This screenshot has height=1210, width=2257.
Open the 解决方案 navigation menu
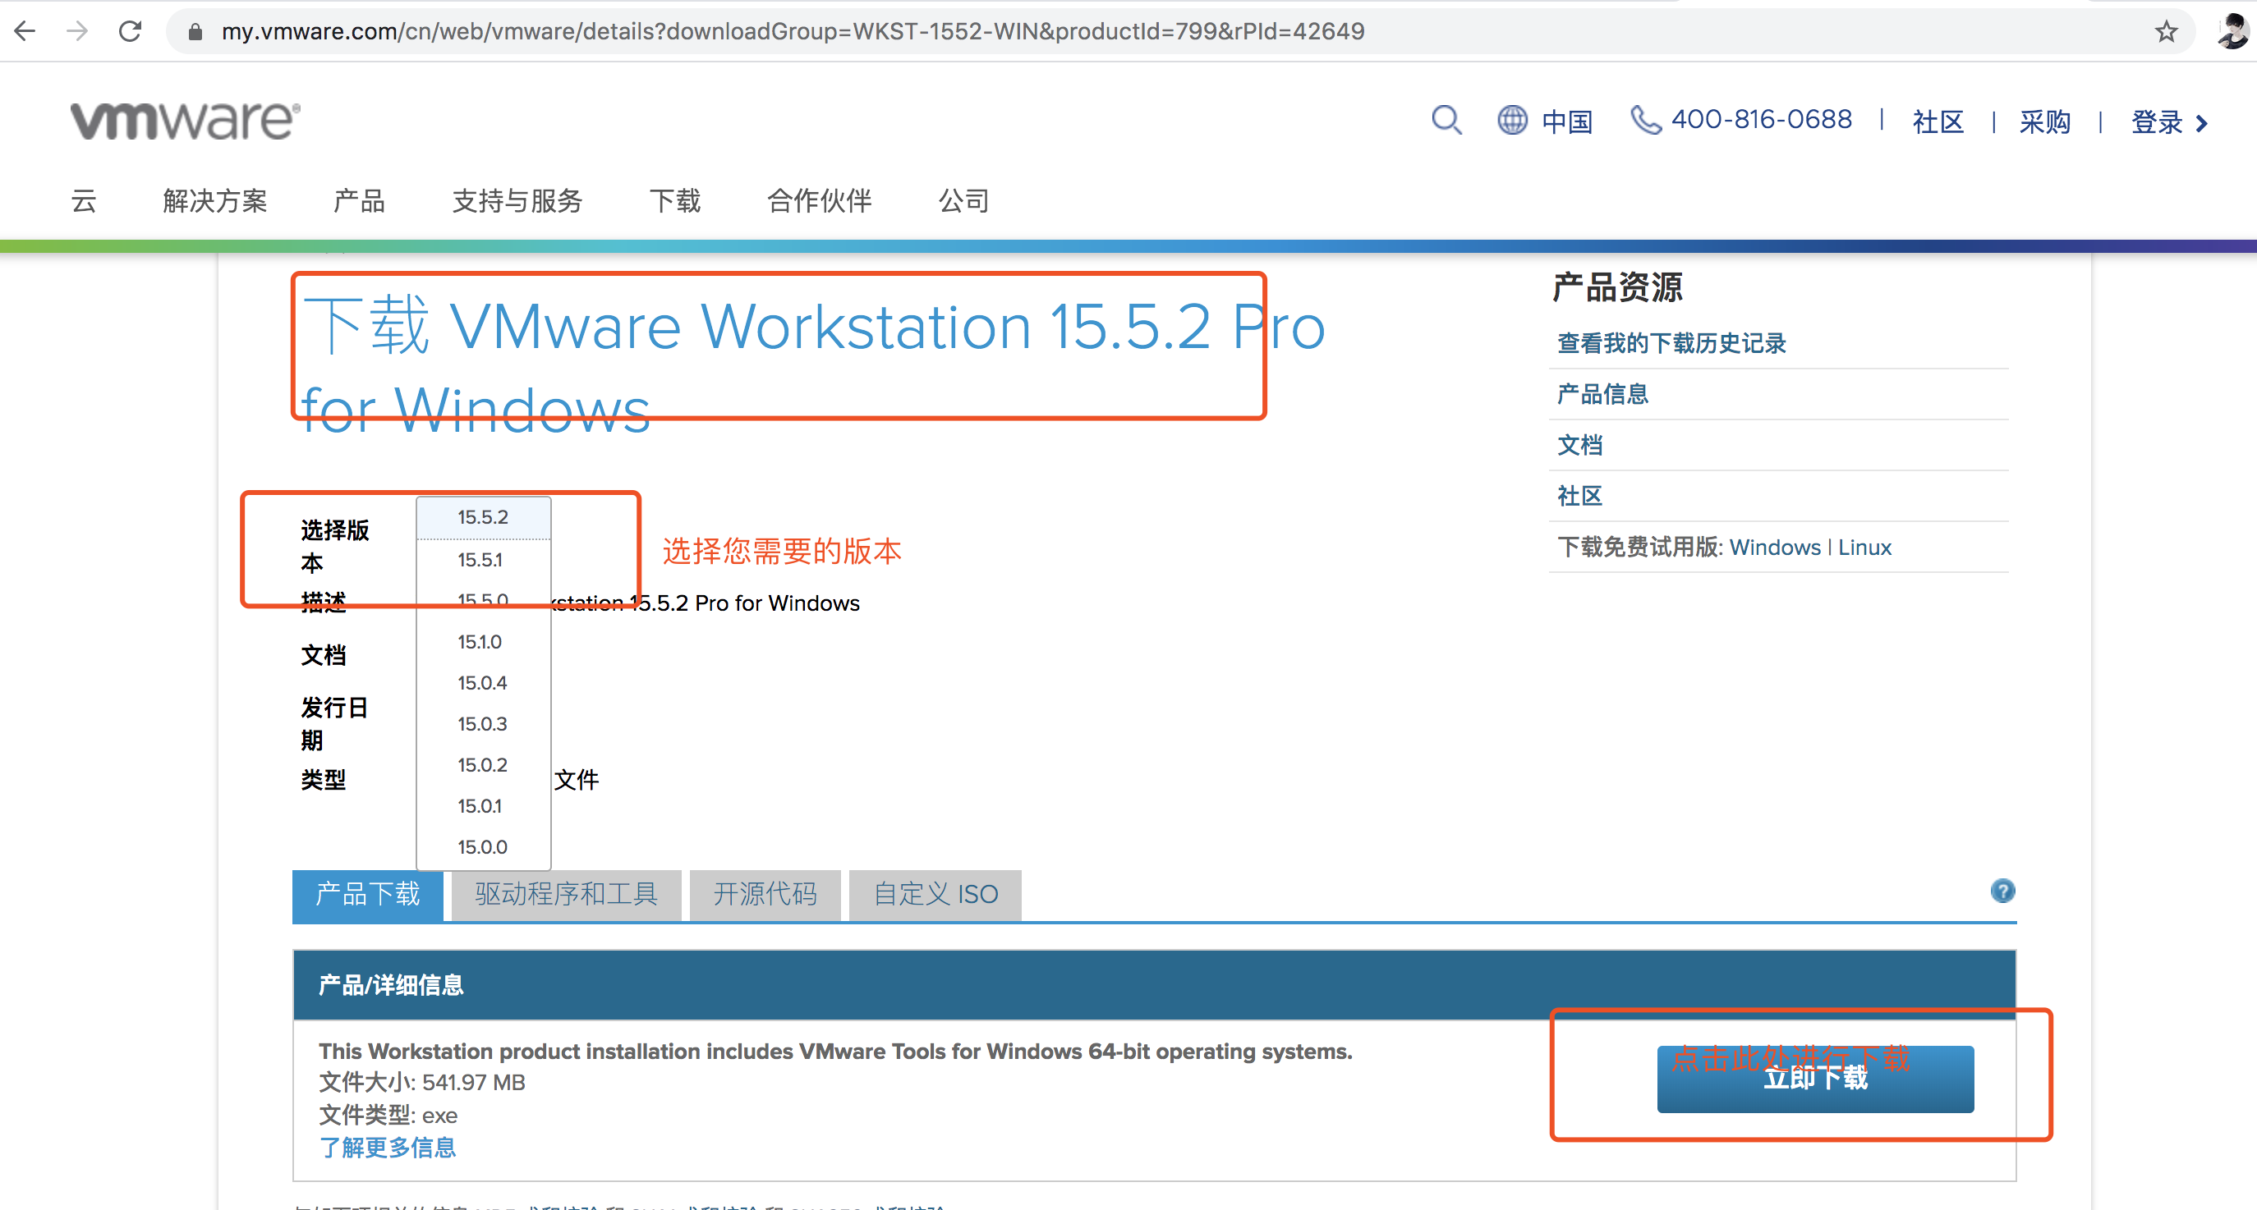pos(214,200)
